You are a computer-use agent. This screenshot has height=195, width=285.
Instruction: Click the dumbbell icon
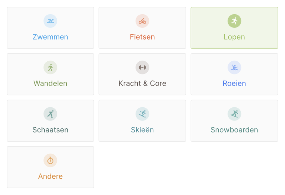(x=142, y=67)
